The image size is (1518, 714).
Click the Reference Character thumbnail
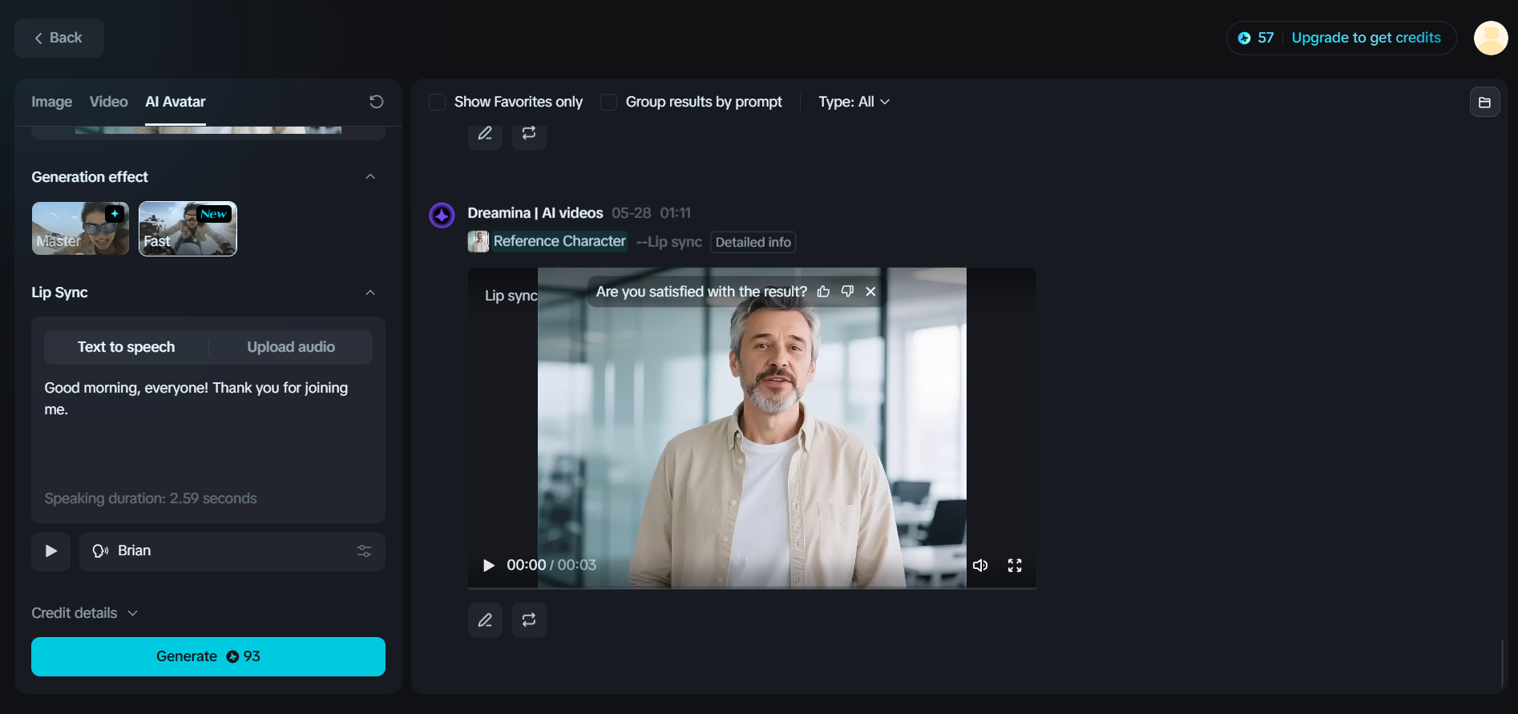pos(478,241)
